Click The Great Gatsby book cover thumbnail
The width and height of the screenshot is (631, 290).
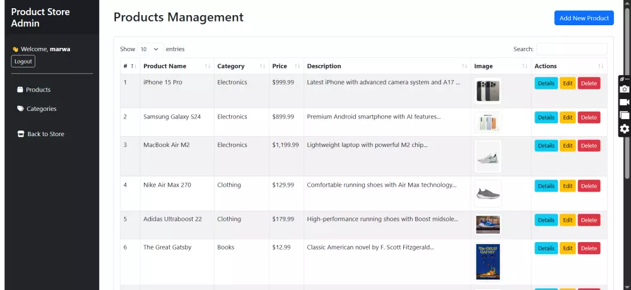(x=488, y=262)
